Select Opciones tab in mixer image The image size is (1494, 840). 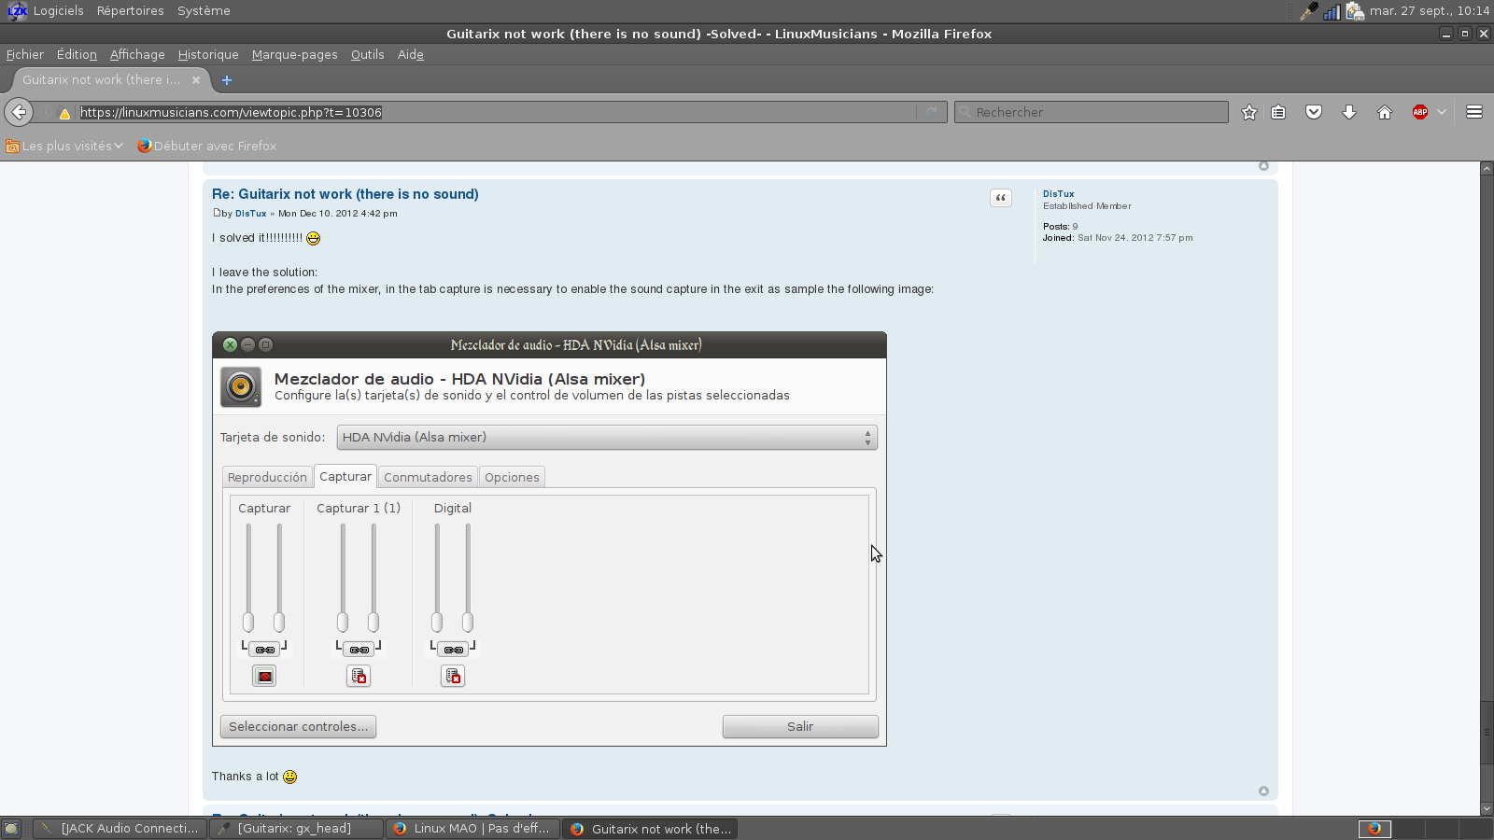[x=512, y=477]
